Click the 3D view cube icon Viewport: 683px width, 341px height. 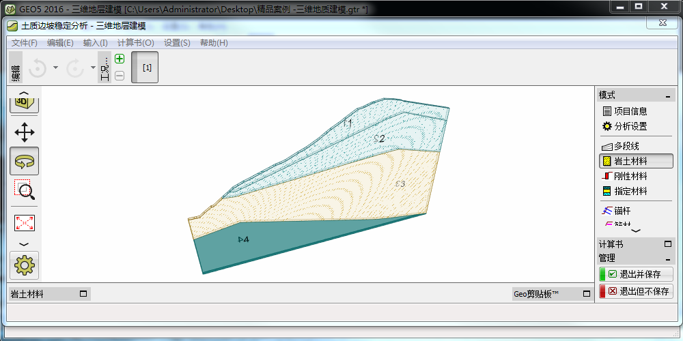25,101
